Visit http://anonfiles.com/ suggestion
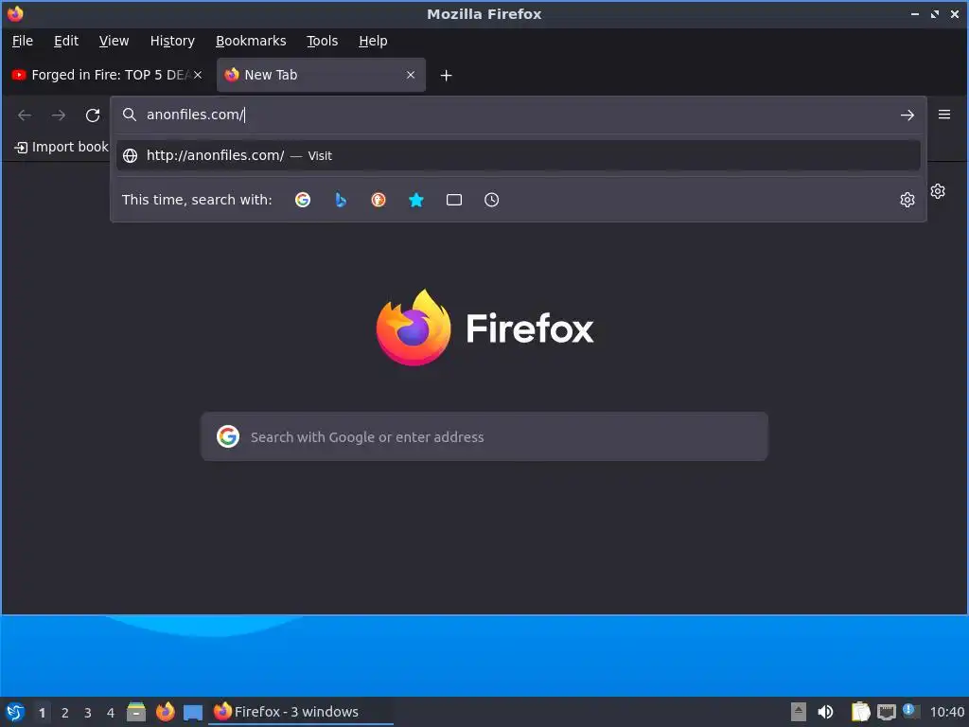The height and width of the screenshot is (727, 969). (518, 155)
